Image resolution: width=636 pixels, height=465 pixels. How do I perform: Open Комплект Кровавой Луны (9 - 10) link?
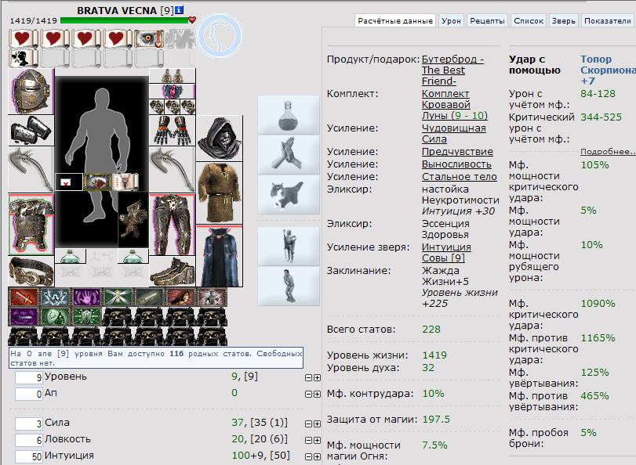(455, 104)
